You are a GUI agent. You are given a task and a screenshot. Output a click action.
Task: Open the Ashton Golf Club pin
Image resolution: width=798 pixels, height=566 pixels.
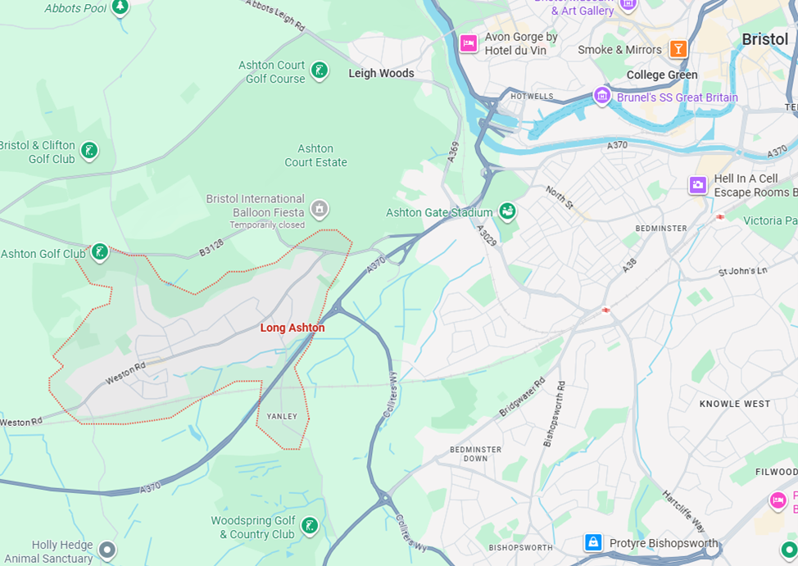[100, 252]
